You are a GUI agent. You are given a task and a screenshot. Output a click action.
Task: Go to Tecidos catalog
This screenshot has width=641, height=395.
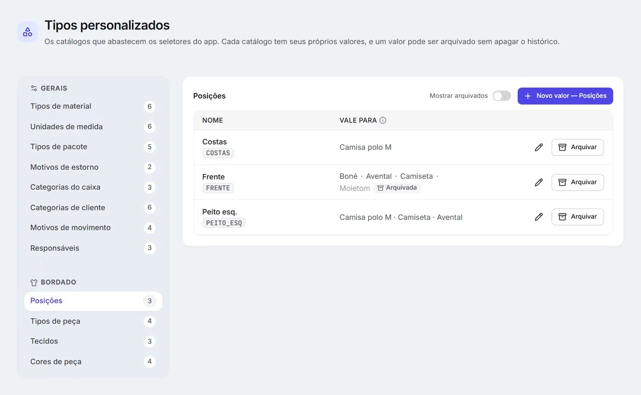pos(93,341)
